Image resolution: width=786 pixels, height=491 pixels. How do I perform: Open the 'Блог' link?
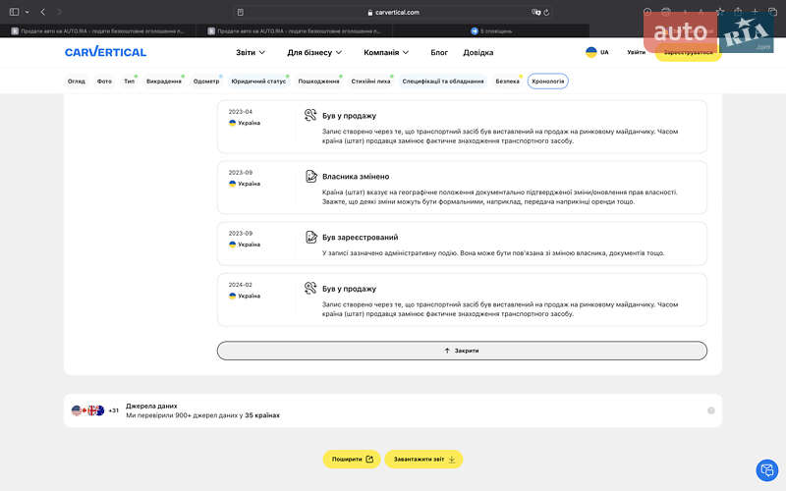point(439,52)
